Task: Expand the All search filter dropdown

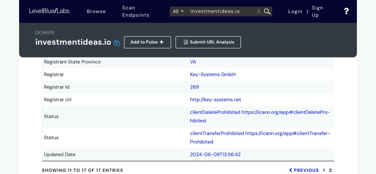Action: pos(178,12)
